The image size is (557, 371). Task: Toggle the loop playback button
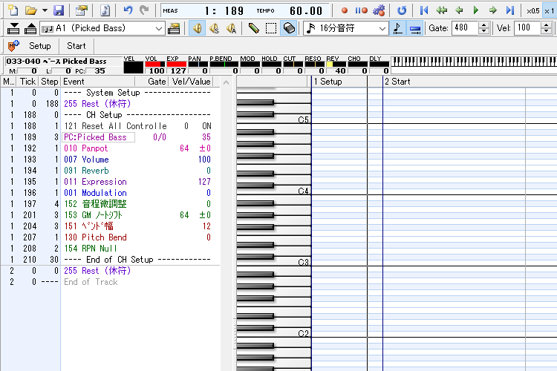coord(402,10)
